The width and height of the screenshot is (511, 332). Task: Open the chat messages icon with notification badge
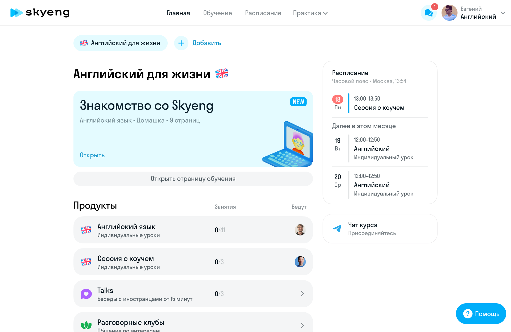click(428, 13)
